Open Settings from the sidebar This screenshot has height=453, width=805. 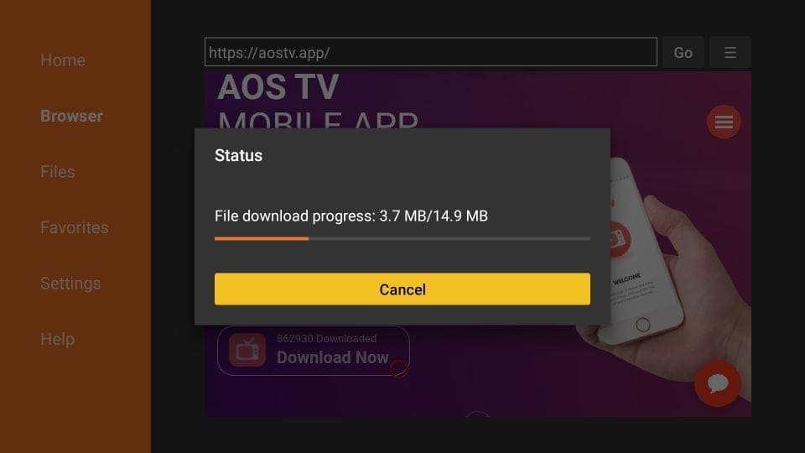(70, 284)
